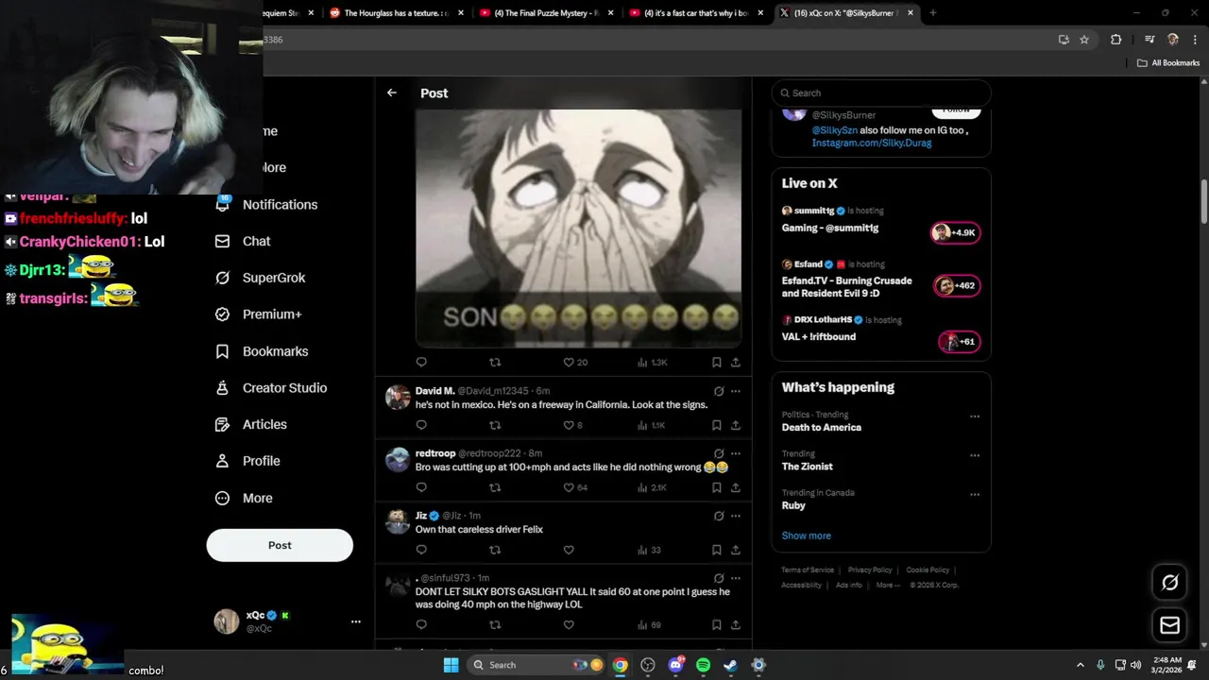1209x680 pixels.
Task: Open All Bookmarks folder
Action: [x=1168, y=63]
